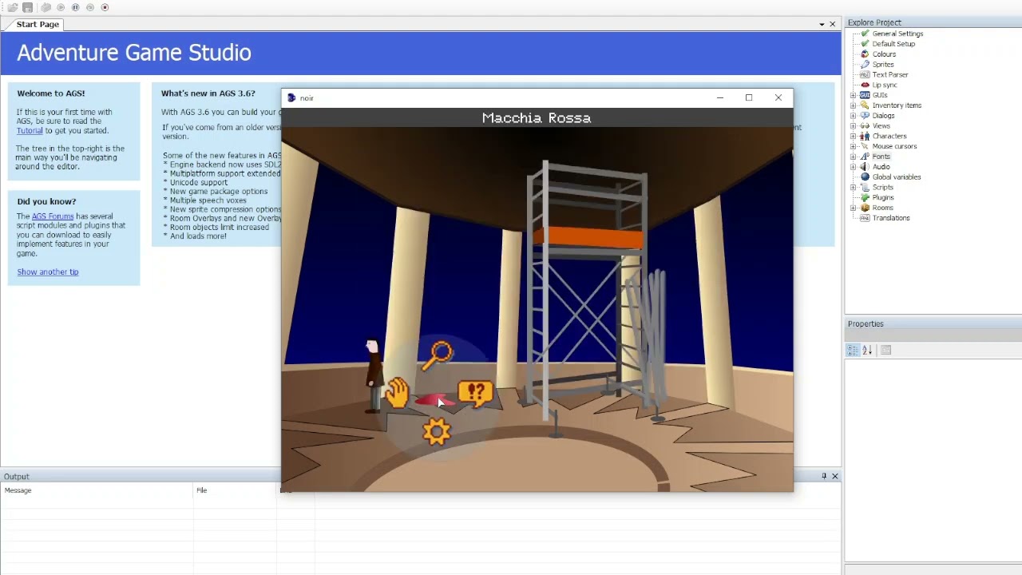Screen dimensions: 1022x575
Task: Close the noir game window
Action: pyautogui.click(x=778, y=98)
